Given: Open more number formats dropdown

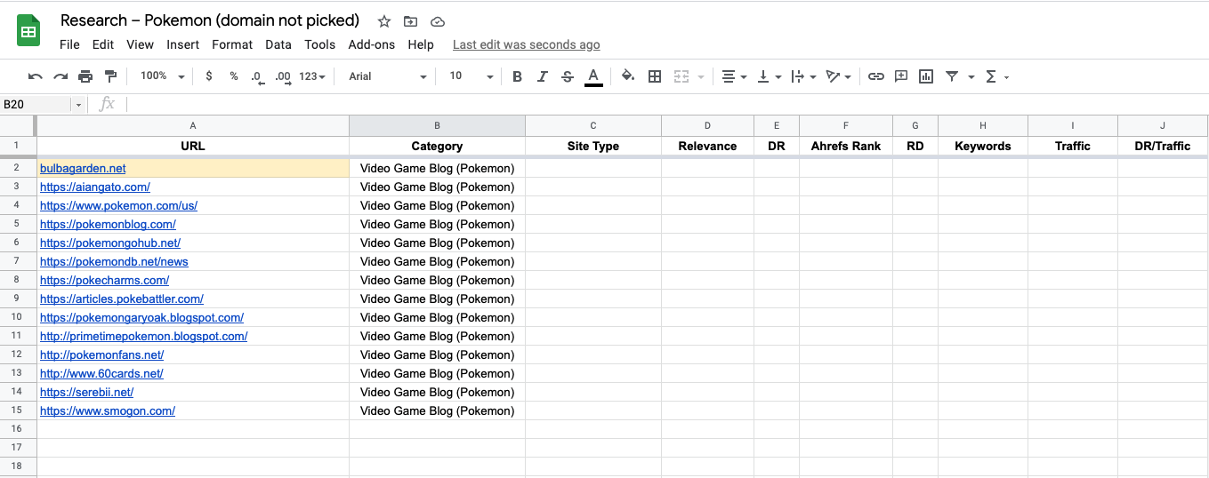Looking at the screenshot, I should point(312,76).
